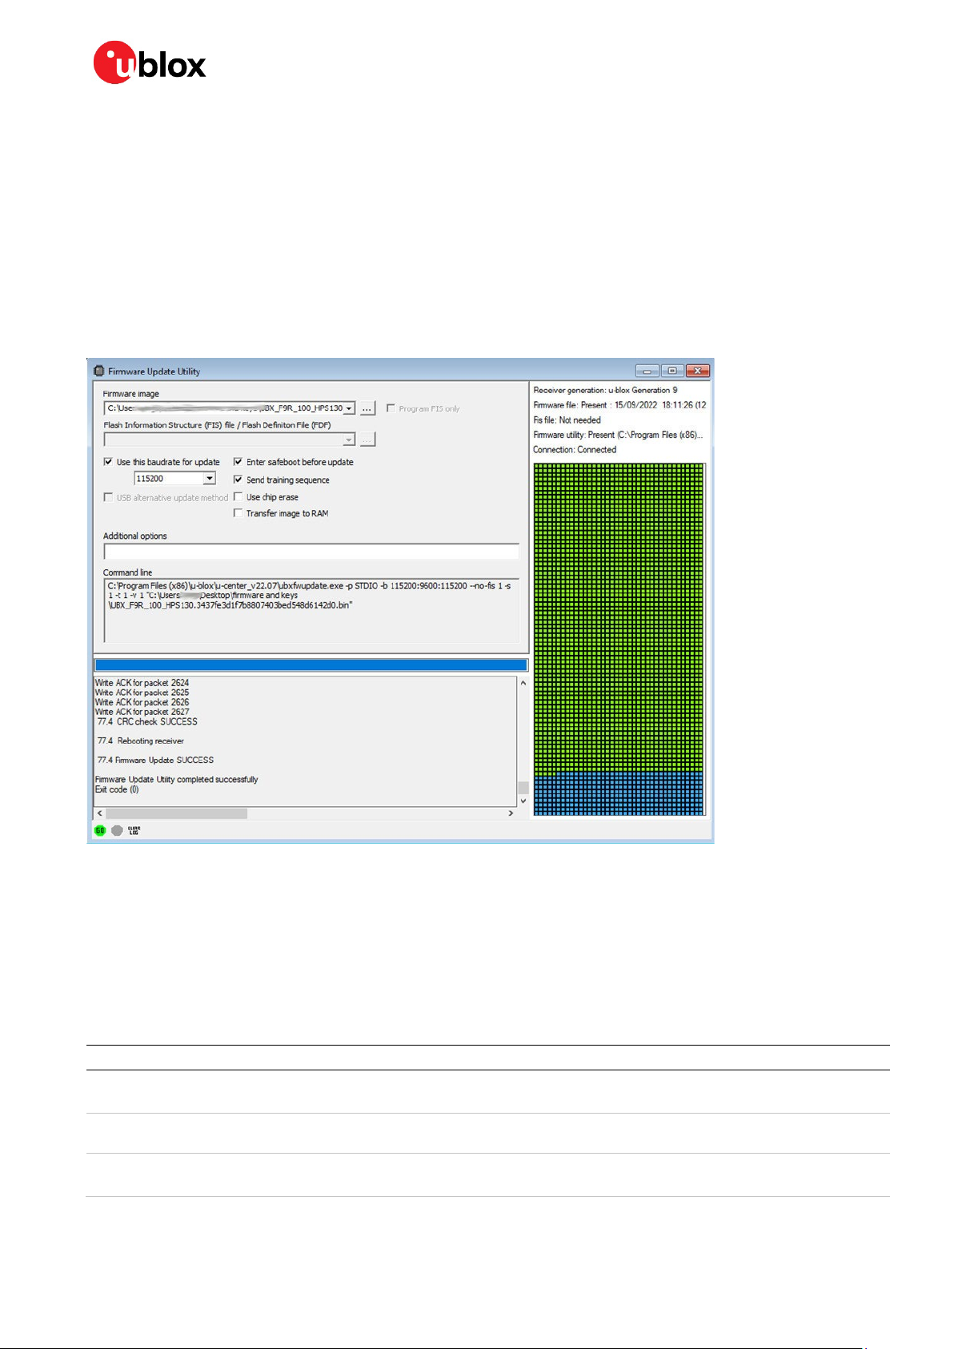Click log line 'Write ACK for packet 2624'
The width and height of the screenshot is (954, 1349).
[142, 683]
